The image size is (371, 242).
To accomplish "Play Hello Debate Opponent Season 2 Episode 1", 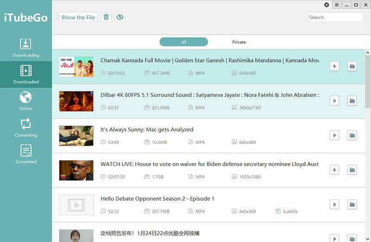I will pos(334,205).
